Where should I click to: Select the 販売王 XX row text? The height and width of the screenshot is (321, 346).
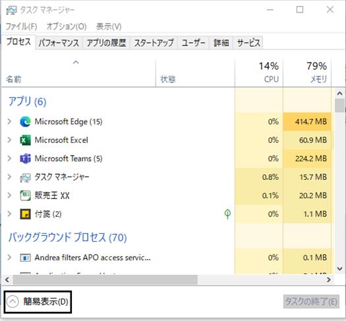[52, 196]
